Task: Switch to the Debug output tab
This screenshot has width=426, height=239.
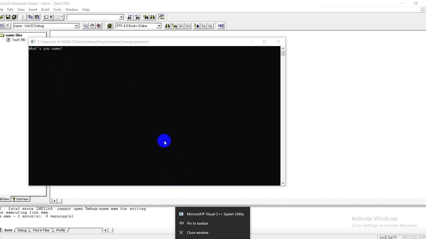Action: (22, 230)
